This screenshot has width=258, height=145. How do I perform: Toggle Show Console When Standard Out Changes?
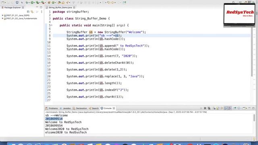coord(226,108)
